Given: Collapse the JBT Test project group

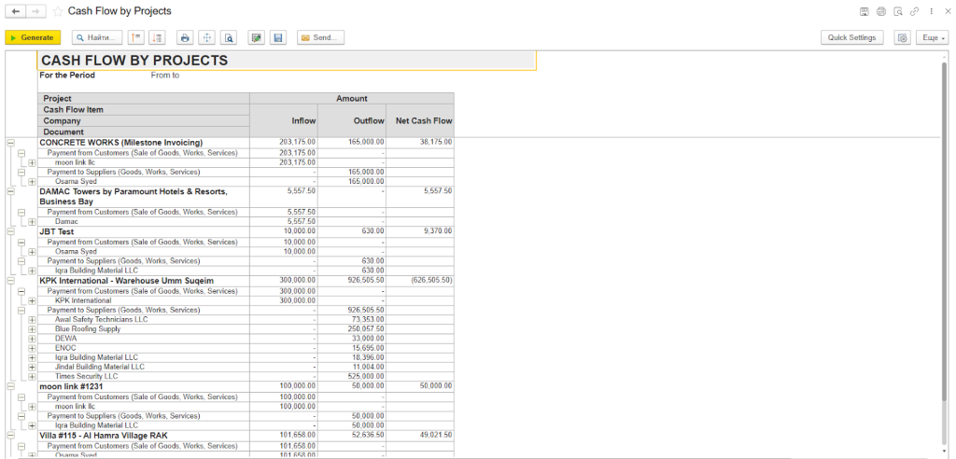Looking at the screenshot, I should click(x=10, y=231).
